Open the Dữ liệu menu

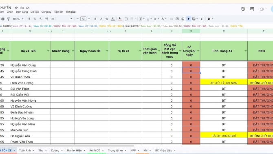[35, 12]
